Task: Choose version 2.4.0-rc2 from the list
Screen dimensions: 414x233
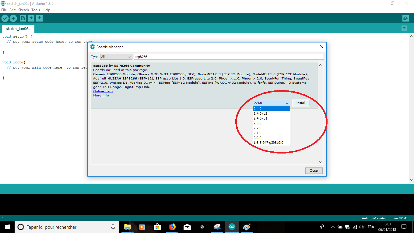Action: [x=271, y=113]
